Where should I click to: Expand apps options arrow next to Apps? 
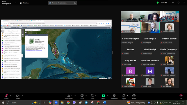tap(127, 96)
